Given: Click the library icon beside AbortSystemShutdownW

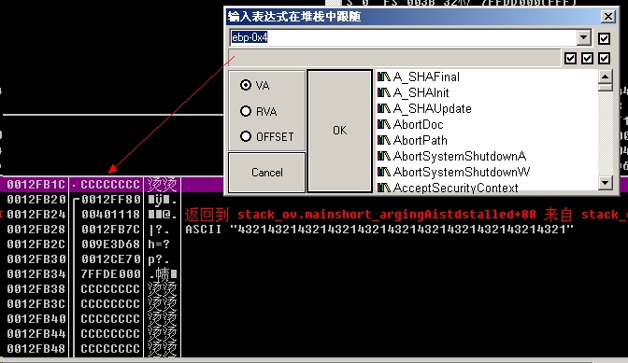Looking at the screenshot, I should click(384, 172).
